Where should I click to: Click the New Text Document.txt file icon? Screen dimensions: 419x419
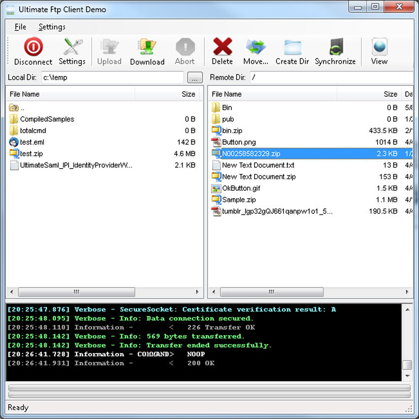(216, 165)
